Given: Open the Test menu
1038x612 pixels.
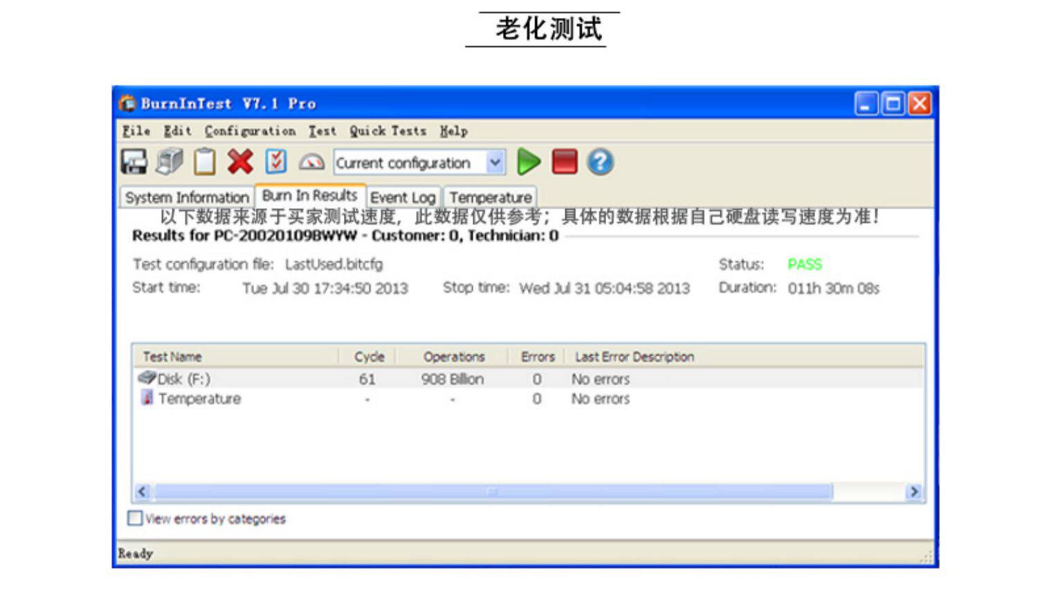Looking at the screenshot, I should pyautogui.click(x=322, y=131).
